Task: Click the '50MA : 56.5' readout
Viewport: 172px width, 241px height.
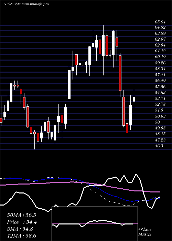Action: pyautogui.click(x=21, y=215)
